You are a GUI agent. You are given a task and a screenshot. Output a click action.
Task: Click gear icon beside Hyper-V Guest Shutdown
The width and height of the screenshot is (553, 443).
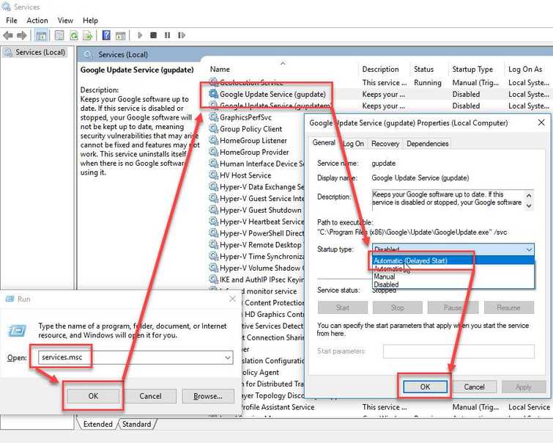click(x=213, y=210)
